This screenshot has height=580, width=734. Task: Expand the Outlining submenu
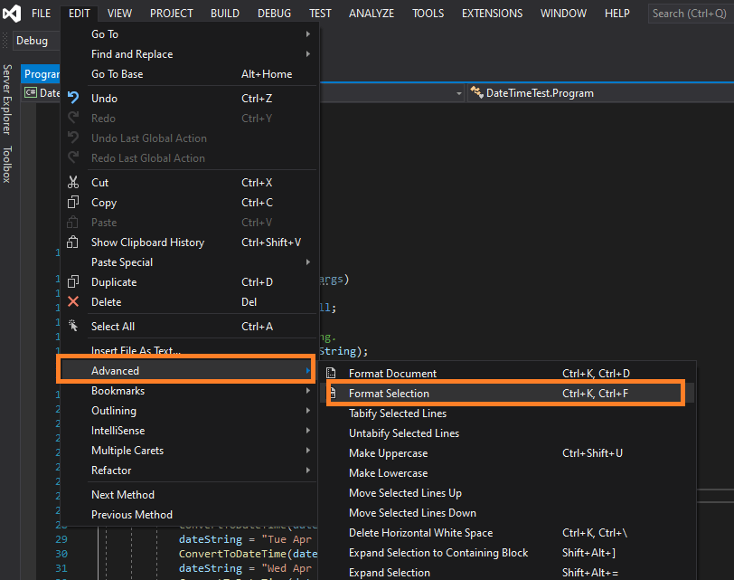point(190,411)
